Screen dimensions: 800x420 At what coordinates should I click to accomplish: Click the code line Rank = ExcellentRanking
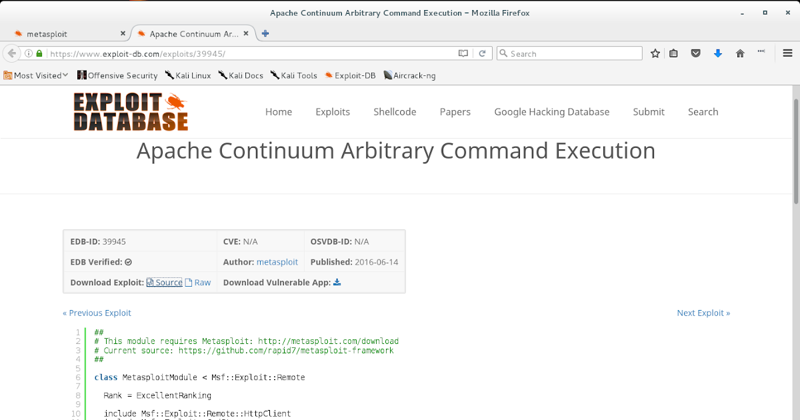coord(157,395)
